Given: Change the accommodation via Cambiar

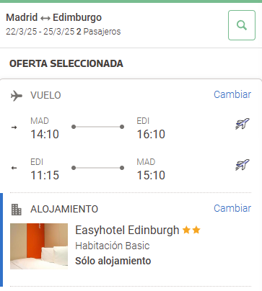Looking at the screenshot, I should (232, 208).
